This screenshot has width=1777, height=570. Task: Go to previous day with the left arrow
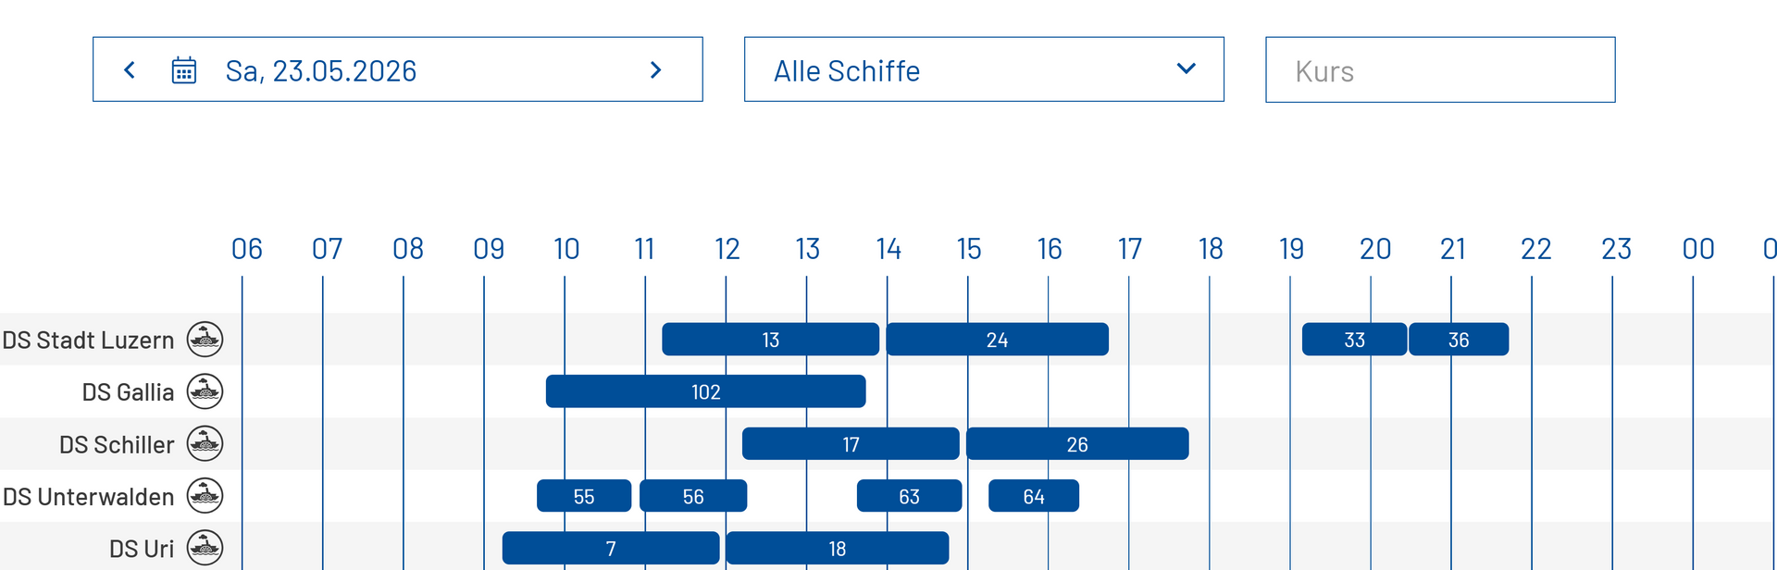(130, 69)
